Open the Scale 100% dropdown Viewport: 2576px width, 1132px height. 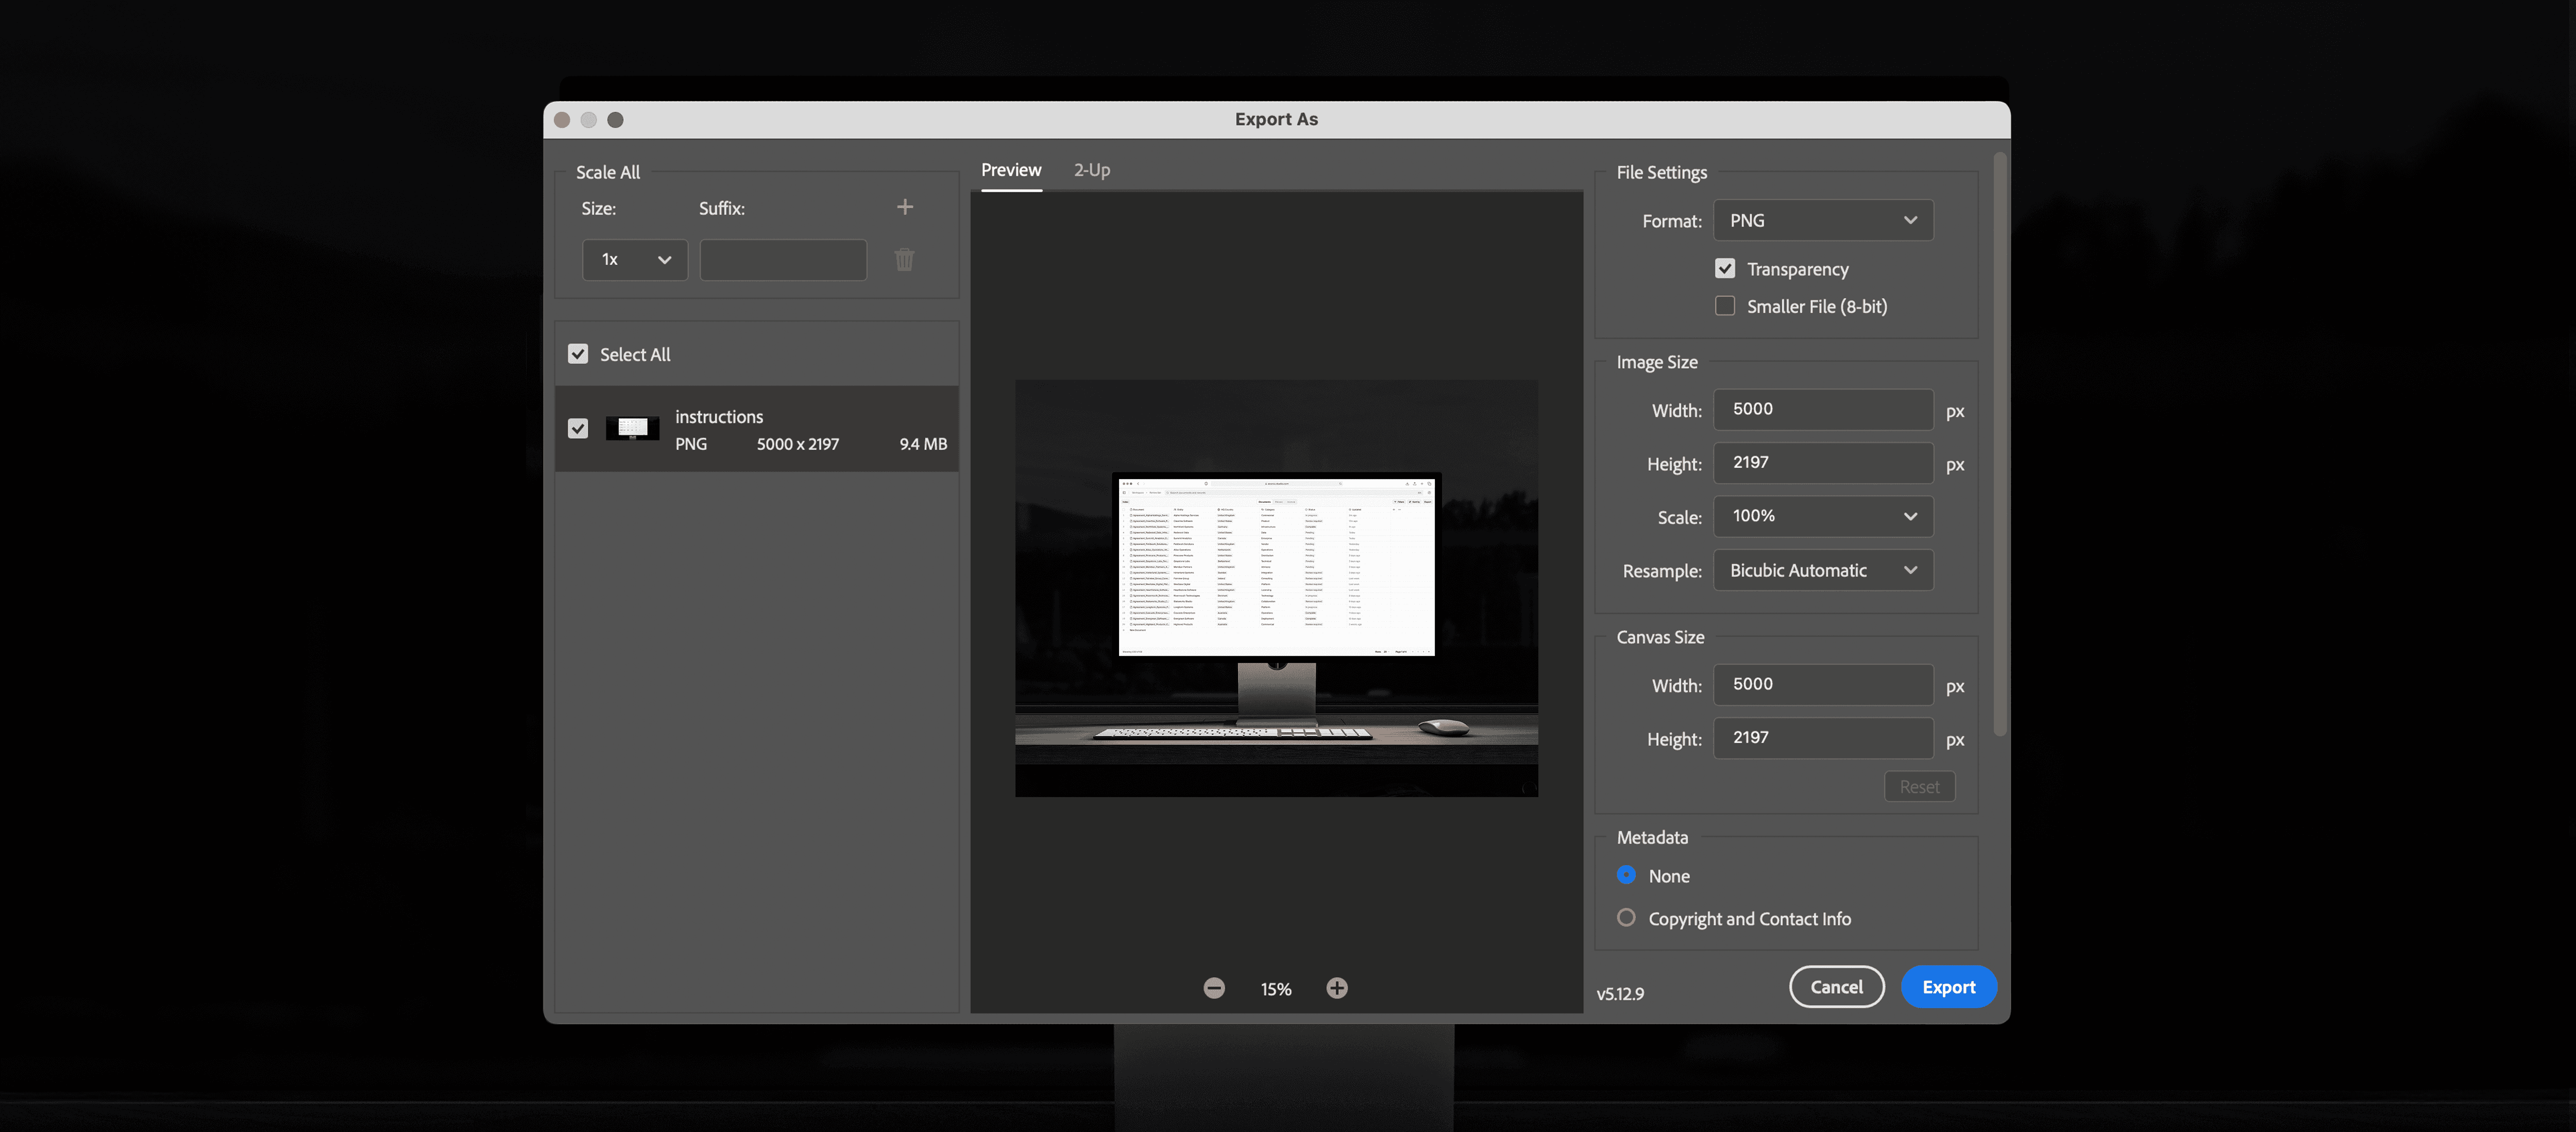1822,516
